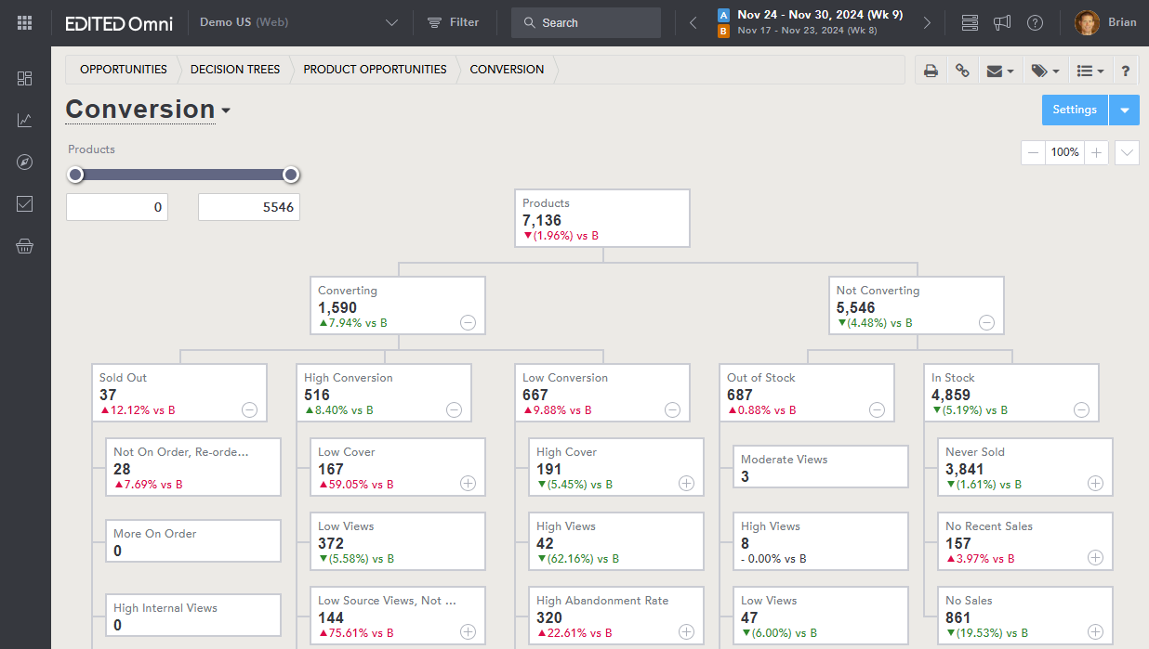The image size is (1149, 649).
Task: Open the apps grid launcher
Action: (25, 22)
